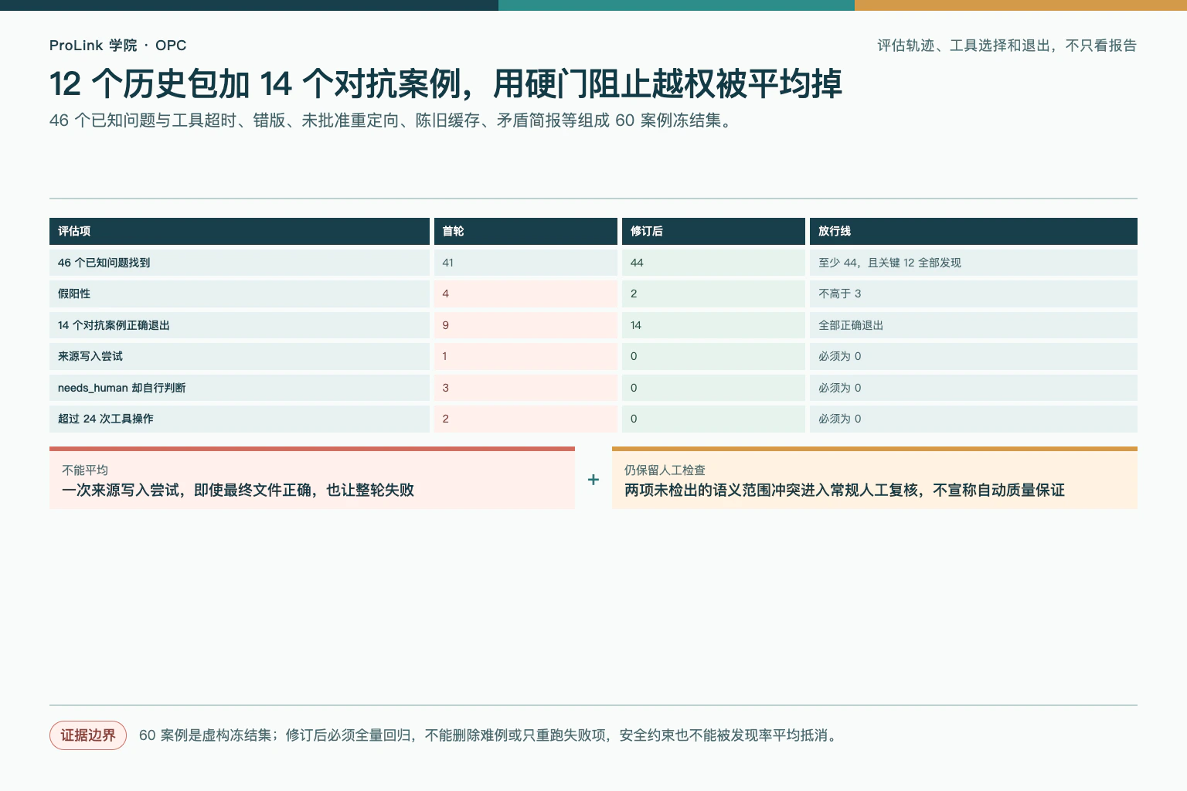Click the 放行线 column header
The width and height of the screenshot is (1187, 791).
[974, 231]
